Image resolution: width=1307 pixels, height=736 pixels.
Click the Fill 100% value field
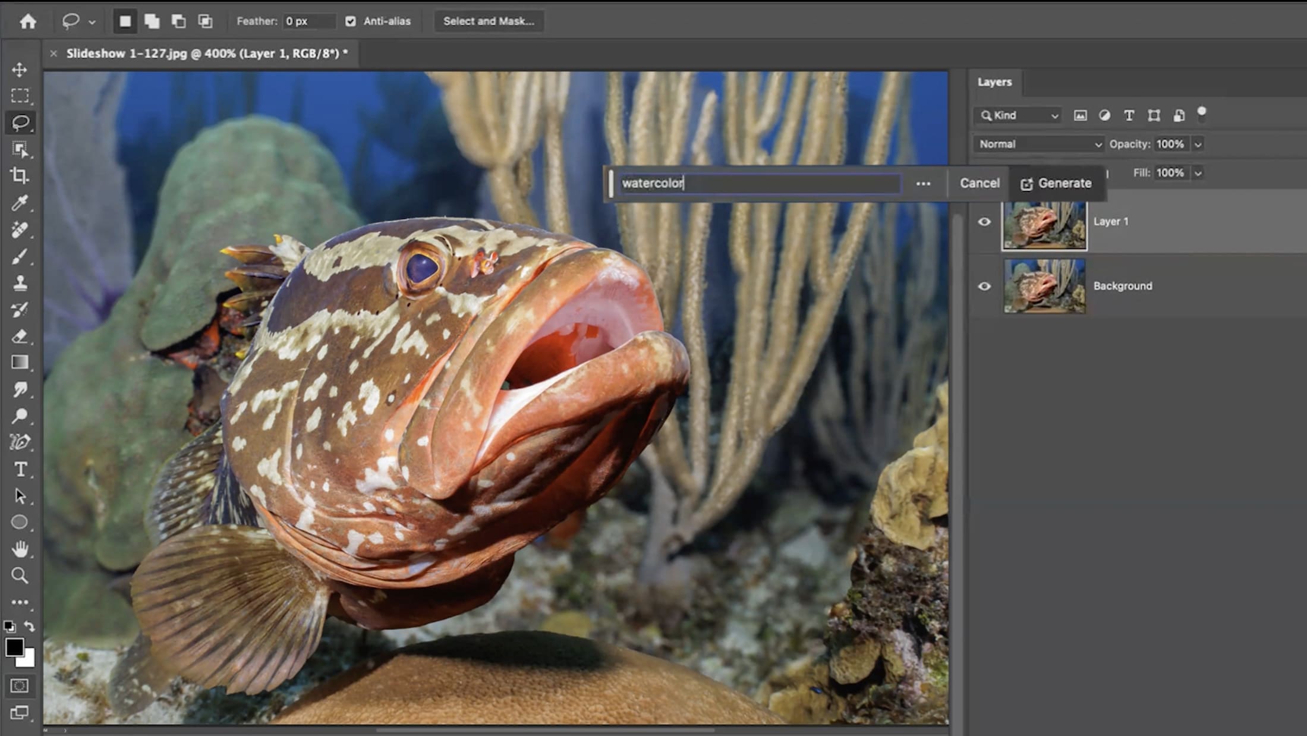[1170, 173]
